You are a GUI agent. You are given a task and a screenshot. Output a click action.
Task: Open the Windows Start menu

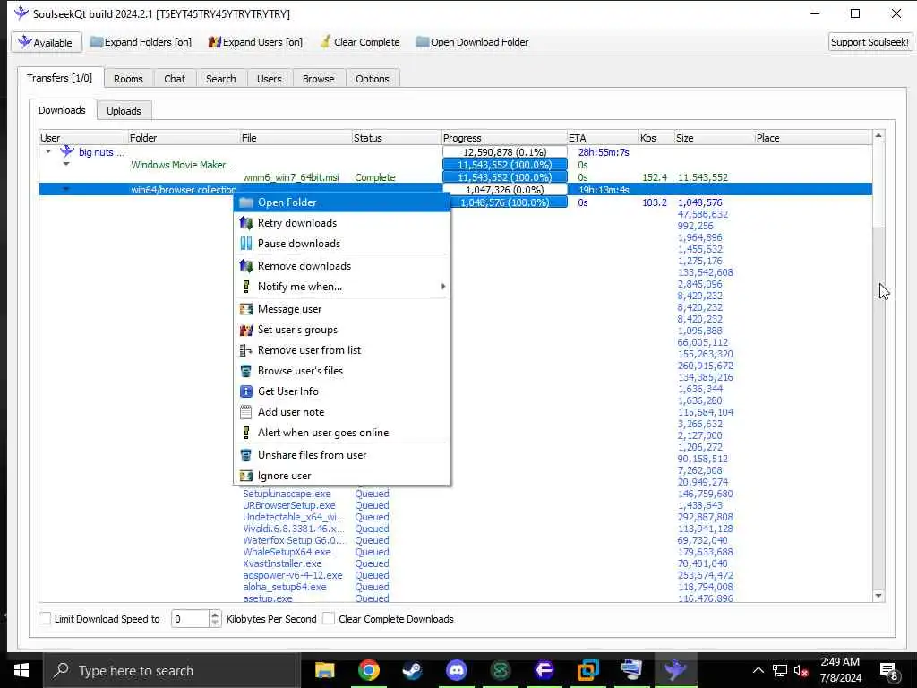tap(21, 670)
